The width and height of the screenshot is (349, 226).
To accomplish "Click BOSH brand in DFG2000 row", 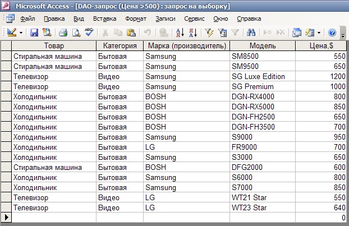I will [187, 167].
